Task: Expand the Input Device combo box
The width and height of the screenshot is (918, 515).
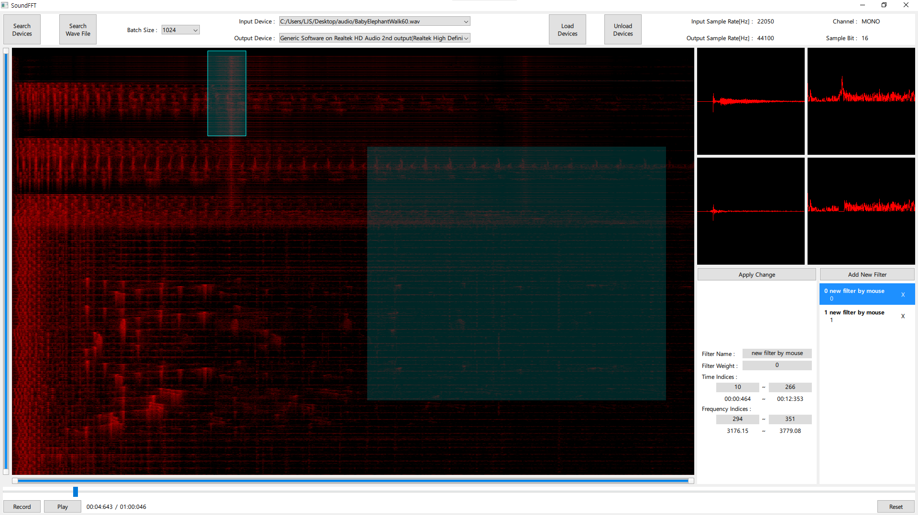Action: 374,21
